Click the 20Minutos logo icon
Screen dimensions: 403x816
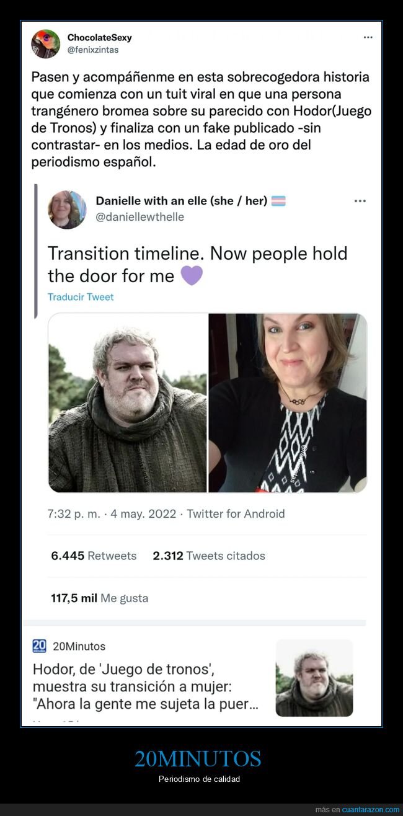39,646
